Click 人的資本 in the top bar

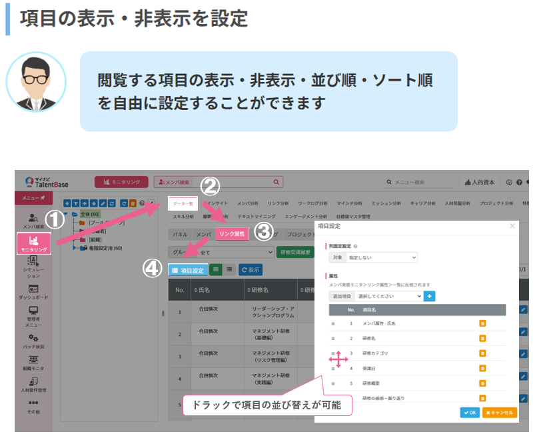coord(480,182)
